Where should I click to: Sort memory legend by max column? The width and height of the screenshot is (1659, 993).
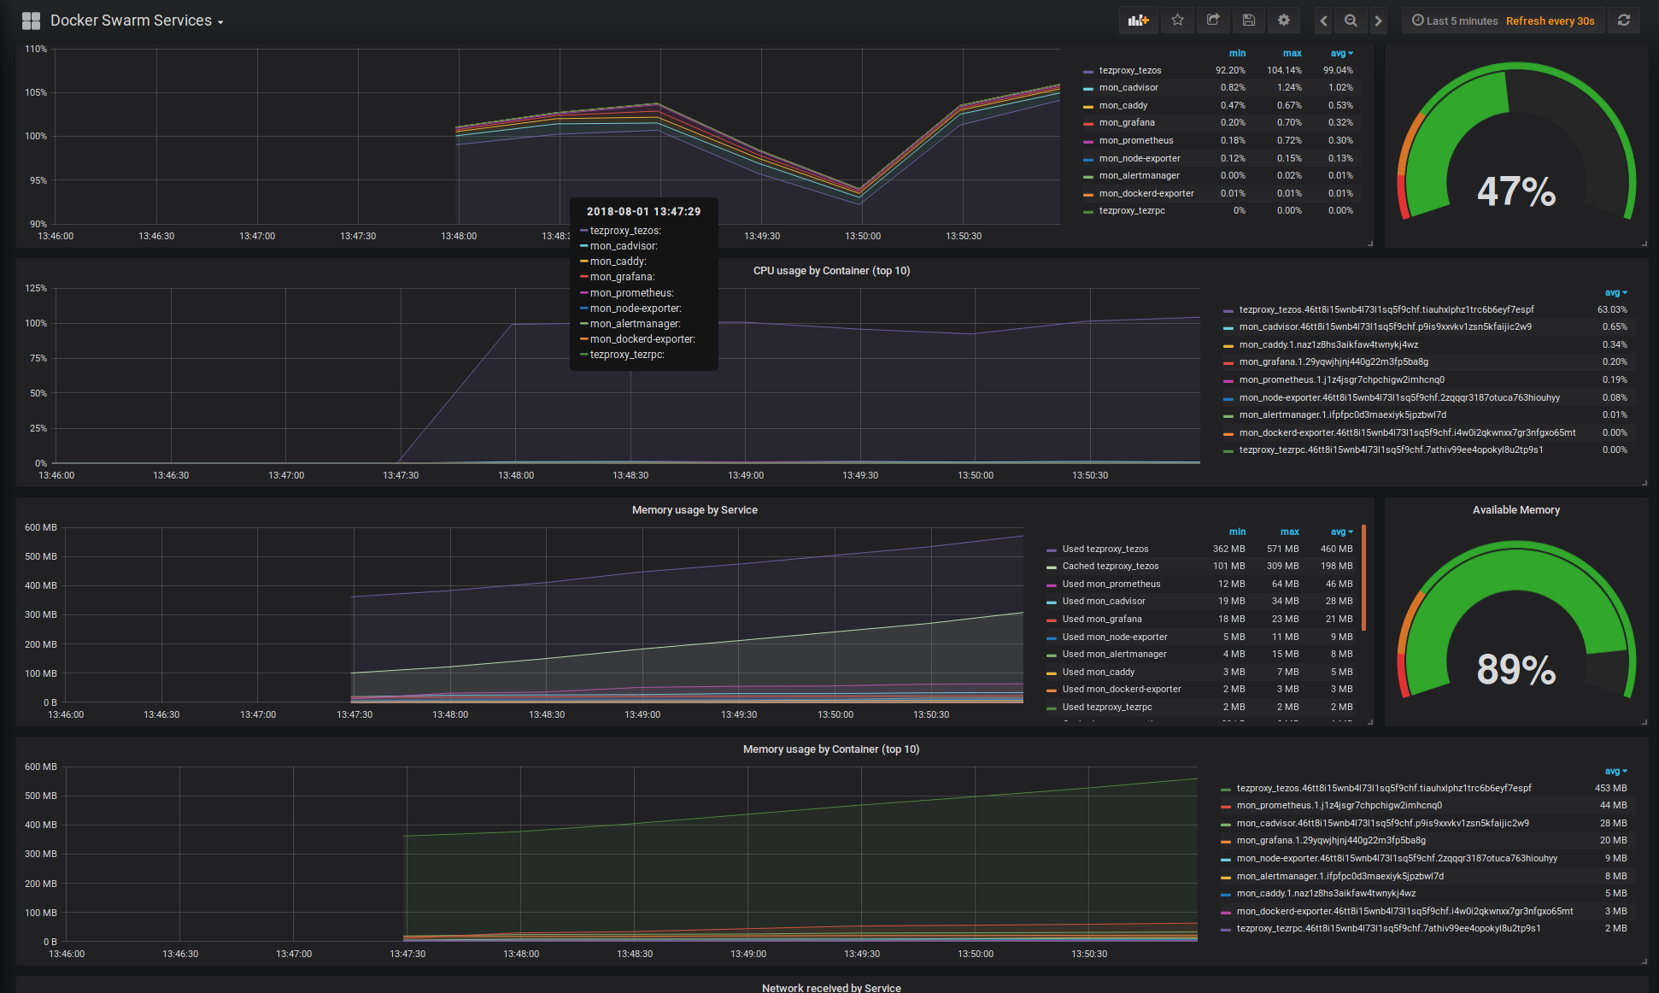pyautogui.click(x=1289, y=532)
